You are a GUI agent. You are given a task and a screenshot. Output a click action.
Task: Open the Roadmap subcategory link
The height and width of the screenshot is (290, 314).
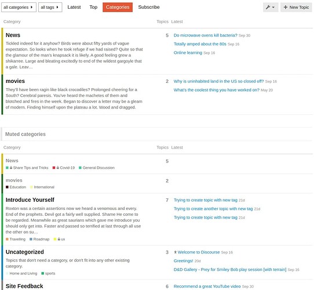pyautogui.click(x=39, y=239)
